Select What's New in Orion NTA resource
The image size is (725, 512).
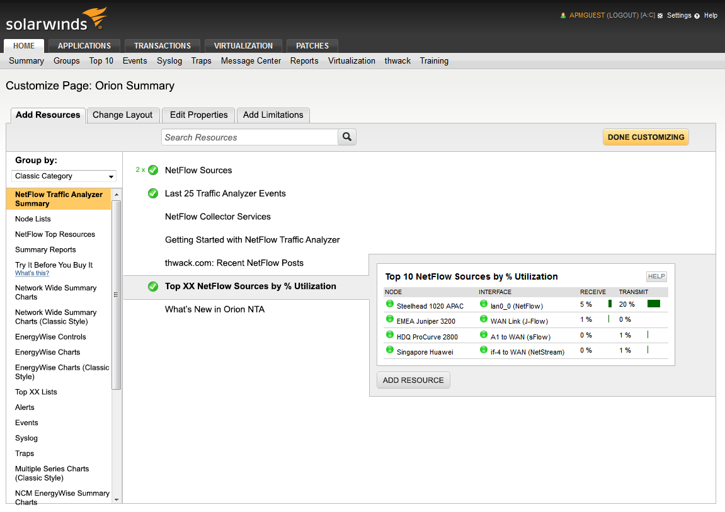click(x=215, y=310)
